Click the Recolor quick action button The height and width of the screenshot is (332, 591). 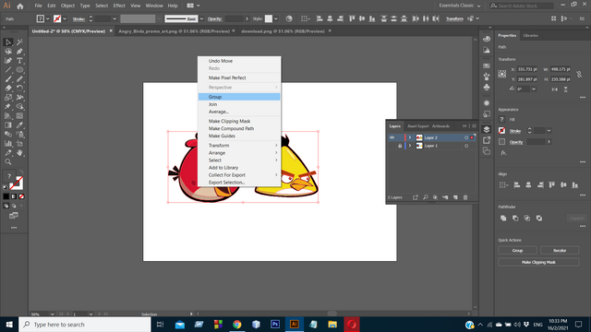pos(560,250)
